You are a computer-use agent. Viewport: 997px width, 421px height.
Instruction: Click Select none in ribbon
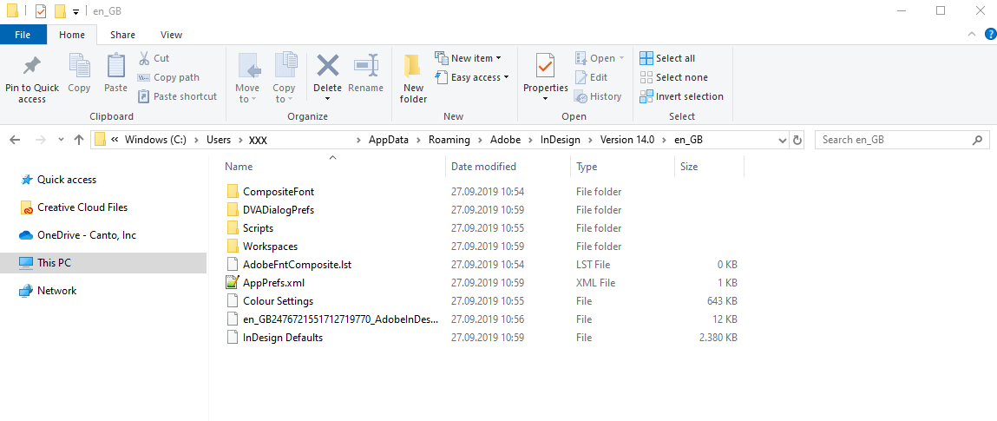pos(673,77)
